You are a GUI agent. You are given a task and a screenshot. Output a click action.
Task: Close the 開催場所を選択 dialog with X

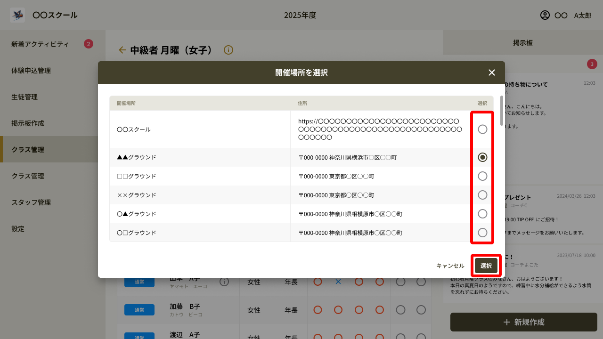coord(491,73)
